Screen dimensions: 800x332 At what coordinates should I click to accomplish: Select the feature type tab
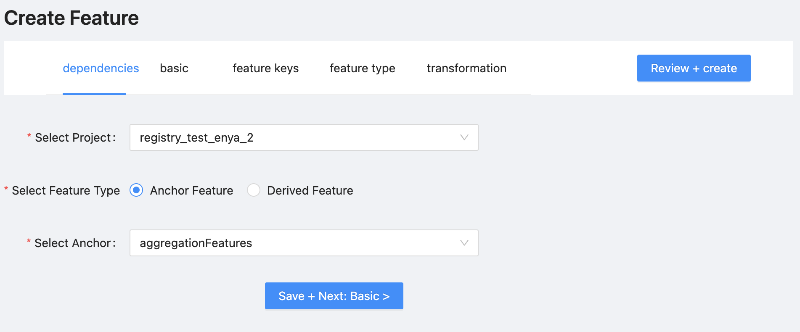(362, 69)
